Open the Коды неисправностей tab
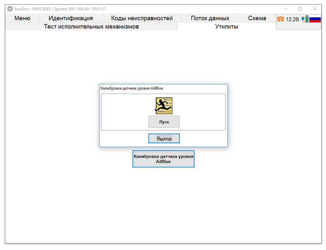This screenshot has height=250, width=326. click(142, 18)
